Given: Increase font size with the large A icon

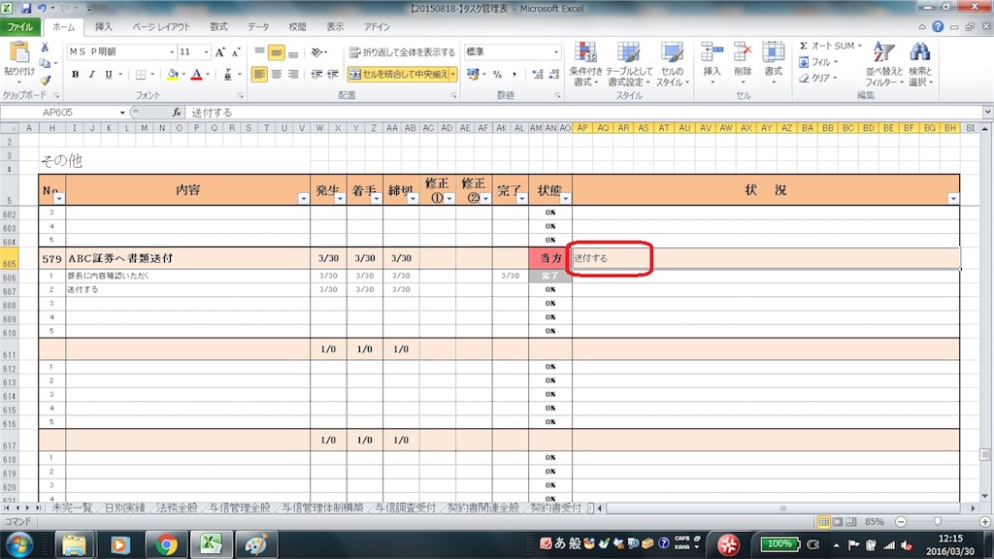Looking at the screenshot, I should click(220, 52).
